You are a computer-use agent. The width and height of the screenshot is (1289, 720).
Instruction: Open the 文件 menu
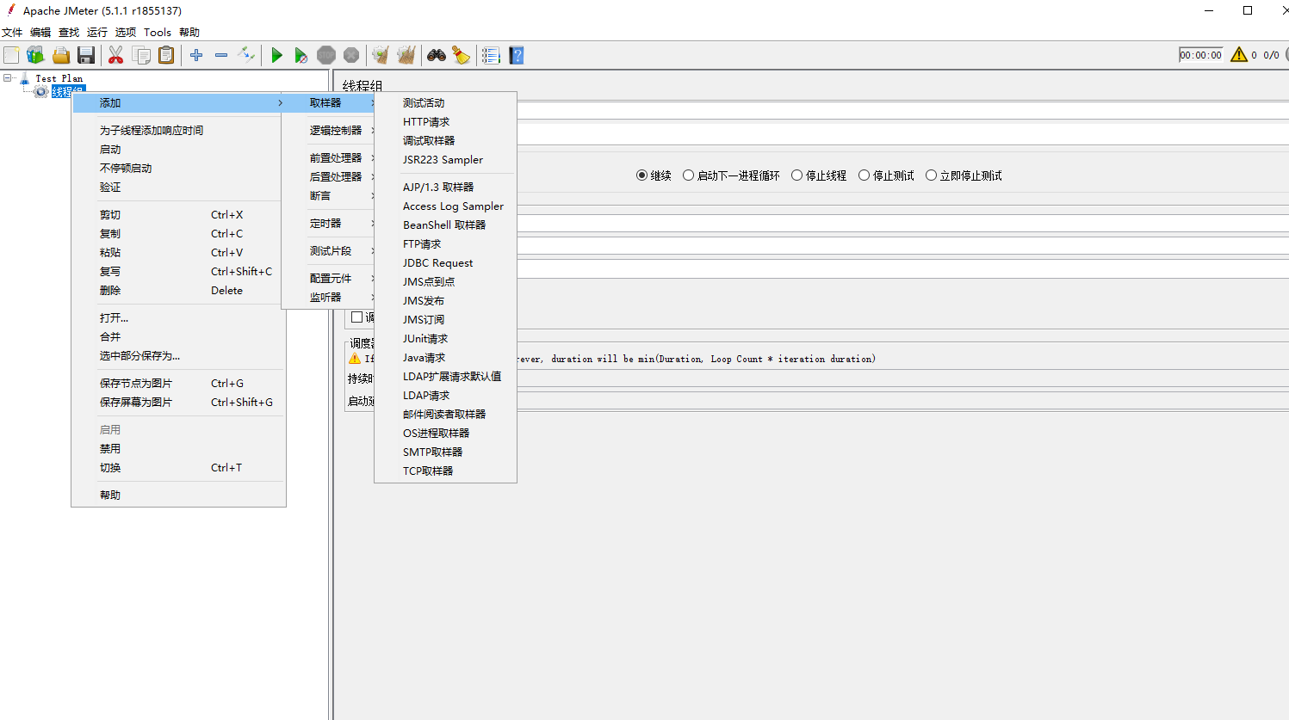point(12,33)
